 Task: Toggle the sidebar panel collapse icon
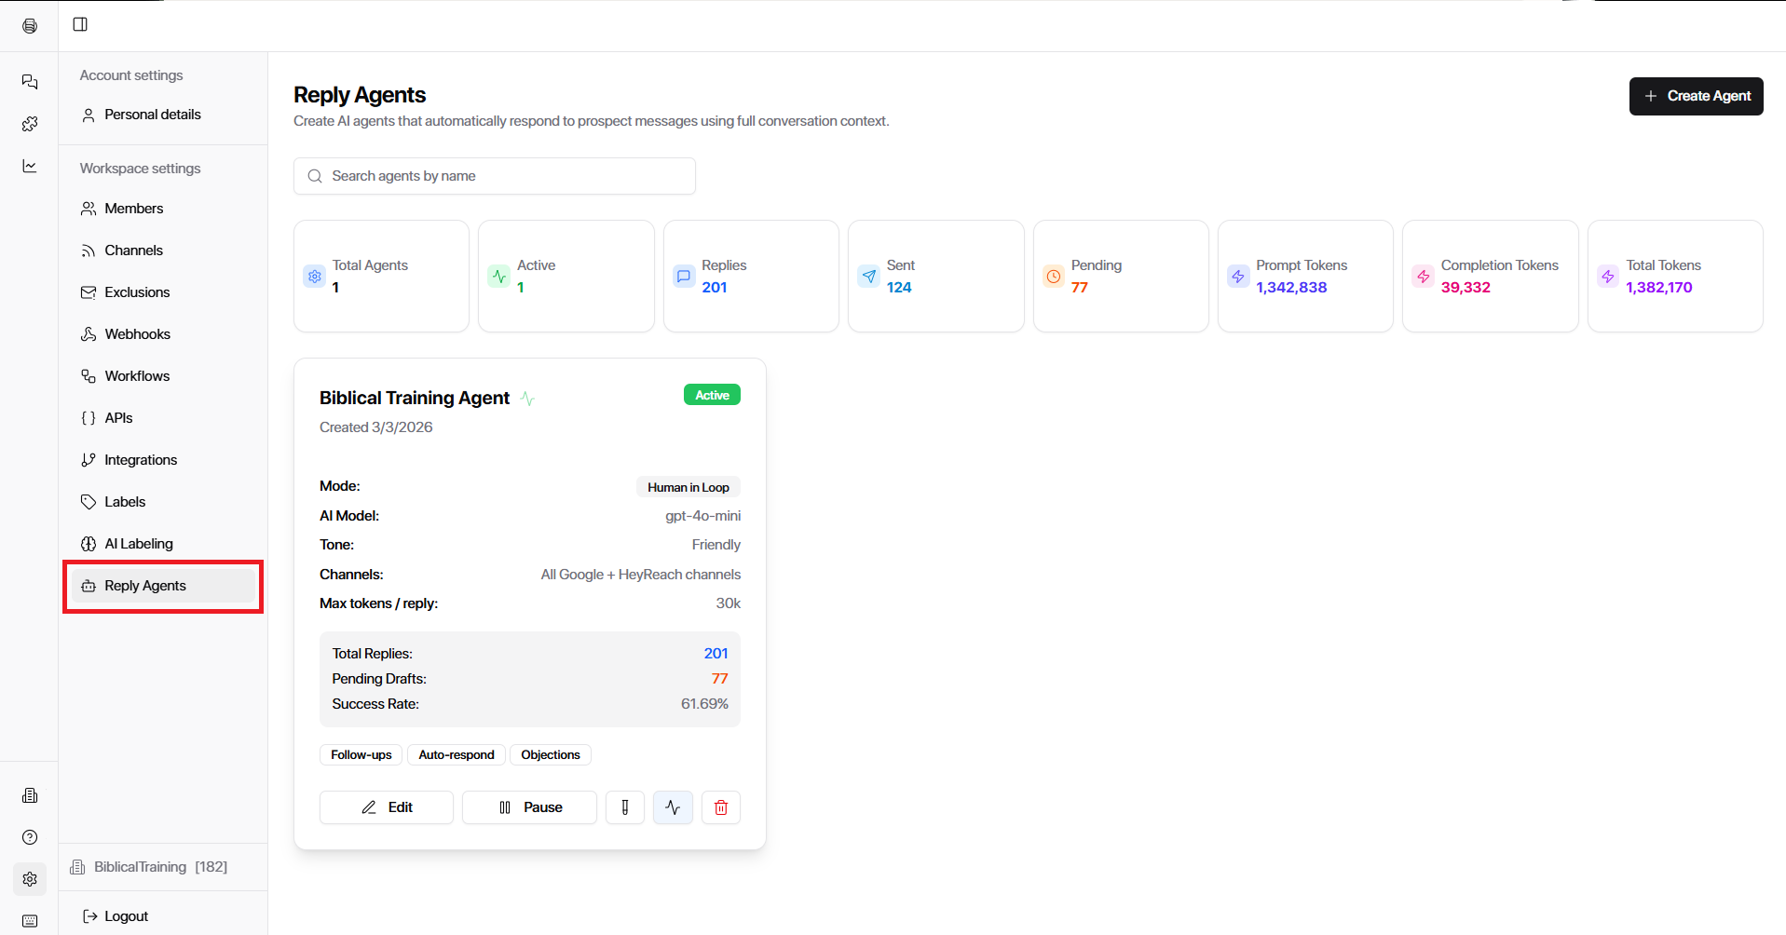(80, 24)
